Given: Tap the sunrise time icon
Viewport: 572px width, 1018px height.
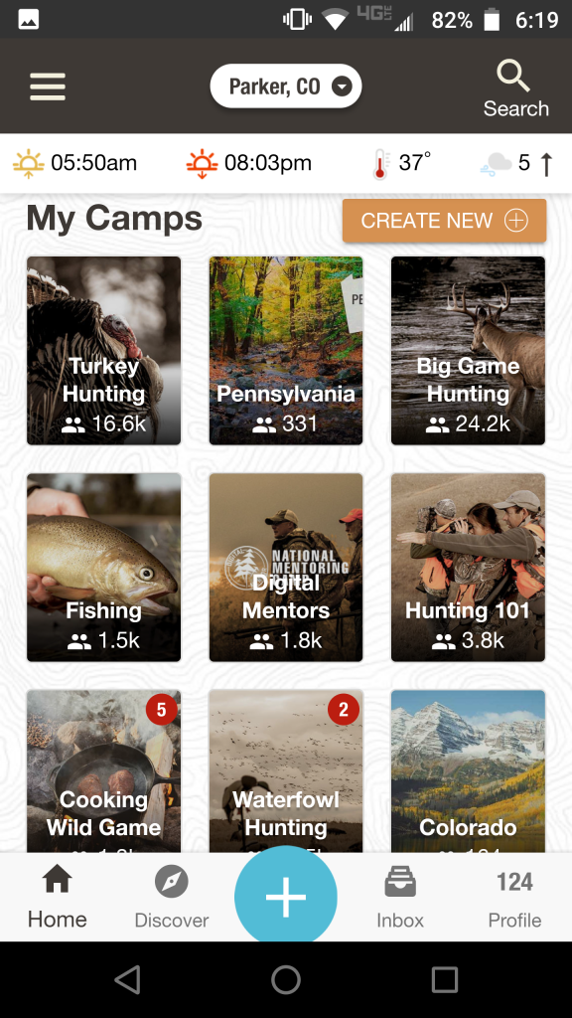Looking at the screenshot, I should (x=29, y=163).
